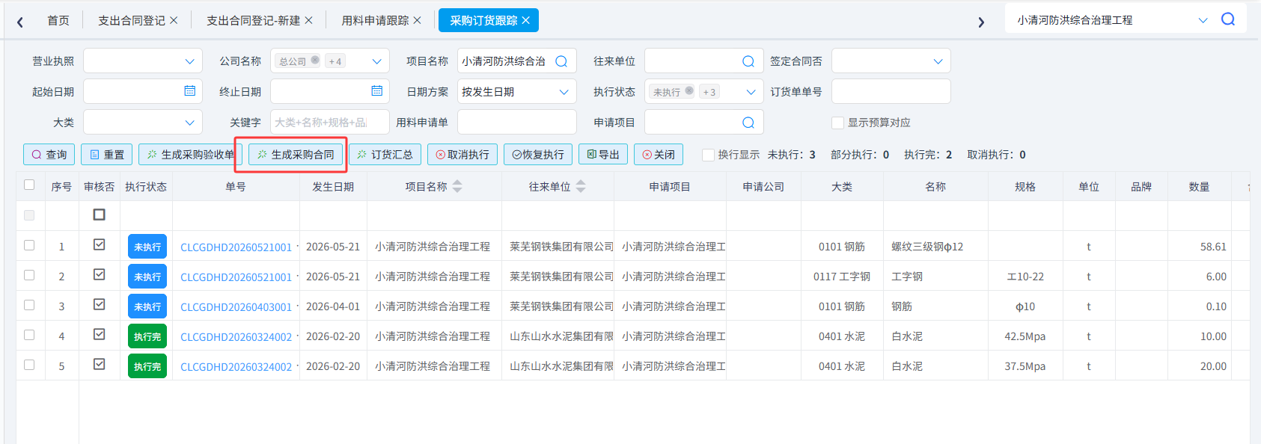Click 执行完 status badge in row 5
This screenshot has height=444, width=1261.
pos(147,366)
